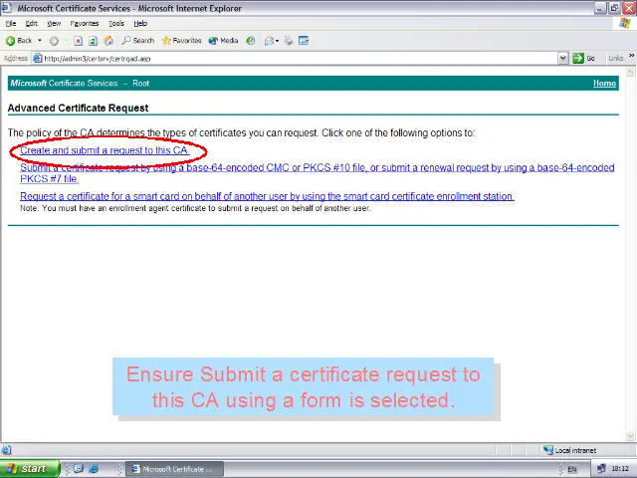Click the 18:12 system clock
This screenshot has width=637, height=478.
click(x=619, y=469)
